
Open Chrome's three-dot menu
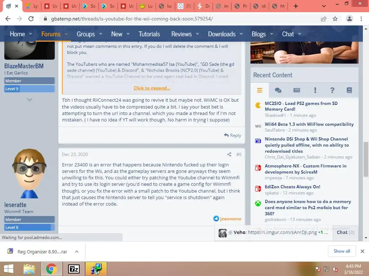click(361, 19)
